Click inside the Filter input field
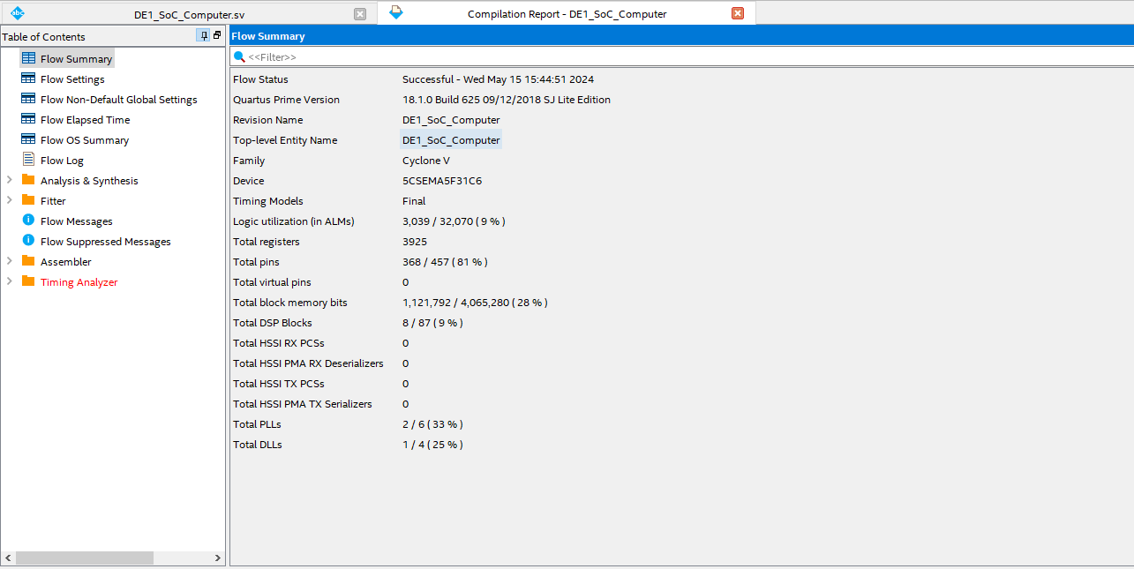The height and width of the screenshot is (569, 1134). [681, 57]
